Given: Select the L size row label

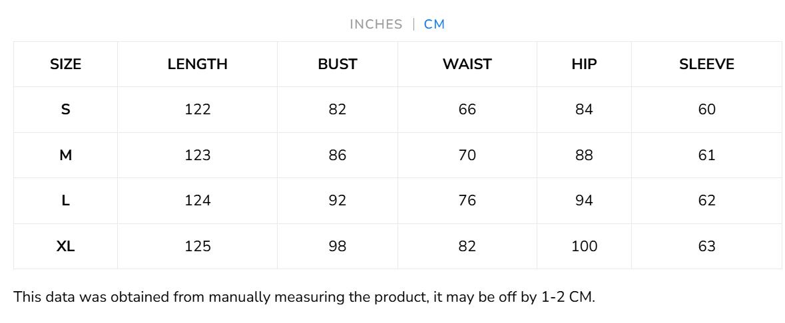Looking at the screenshot, I should point(65,201).
